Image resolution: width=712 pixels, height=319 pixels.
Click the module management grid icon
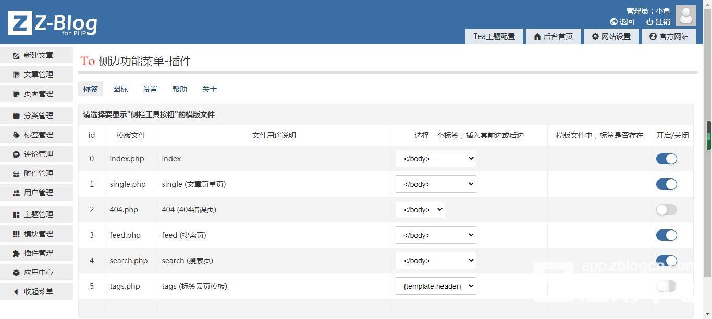(16, 234)
